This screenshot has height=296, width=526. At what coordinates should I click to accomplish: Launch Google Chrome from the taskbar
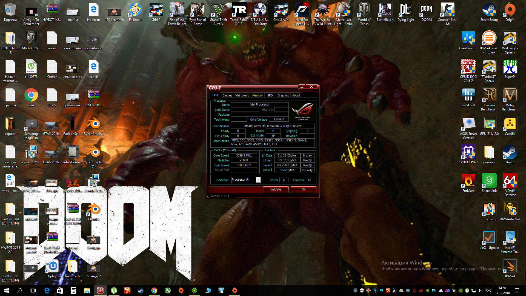click(154, 291)
